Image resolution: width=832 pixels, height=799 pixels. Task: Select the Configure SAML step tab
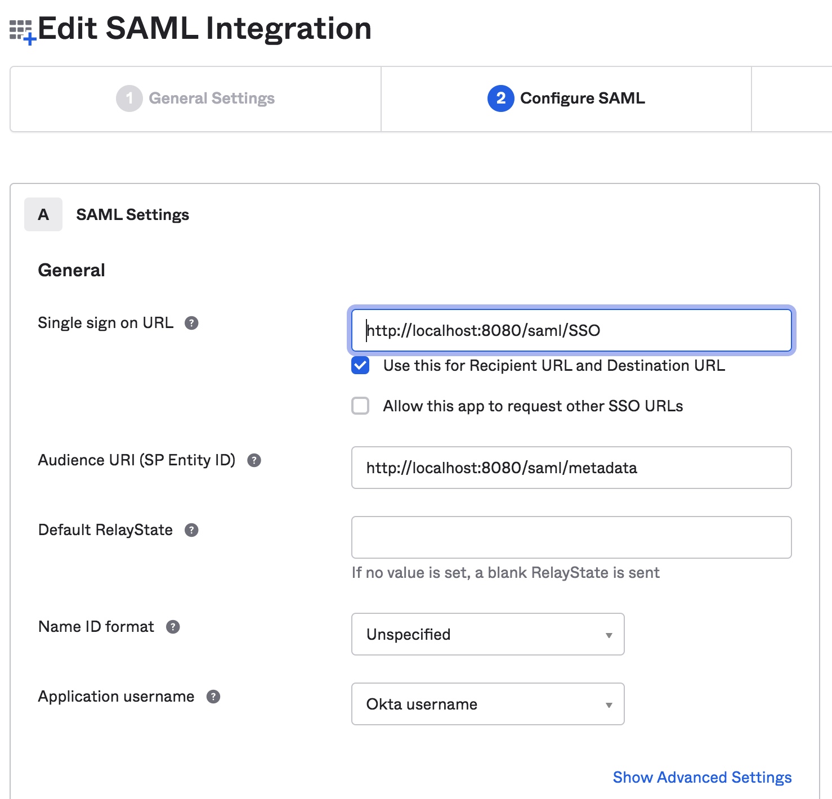point(566,98)
